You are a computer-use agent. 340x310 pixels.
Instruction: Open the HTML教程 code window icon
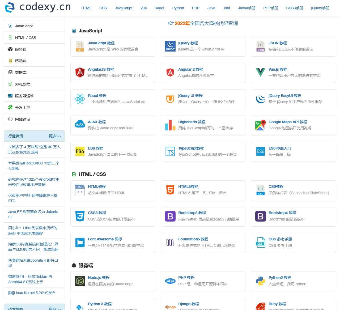[80, 190]
